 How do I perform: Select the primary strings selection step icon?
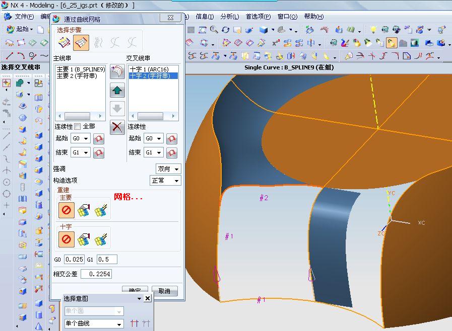[x=64, y=43]
